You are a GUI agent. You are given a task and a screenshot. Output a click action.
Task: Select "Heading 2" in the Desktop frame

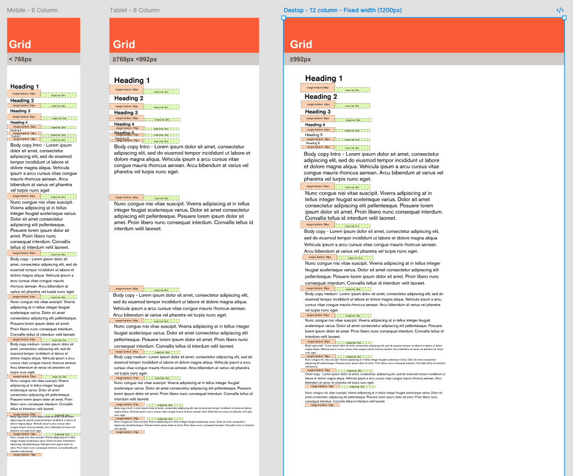click(321, 97)
